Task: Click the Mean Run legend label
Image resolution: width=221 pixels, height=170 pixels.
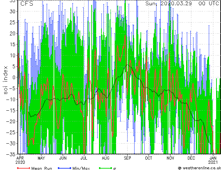Action: point(41,168)
